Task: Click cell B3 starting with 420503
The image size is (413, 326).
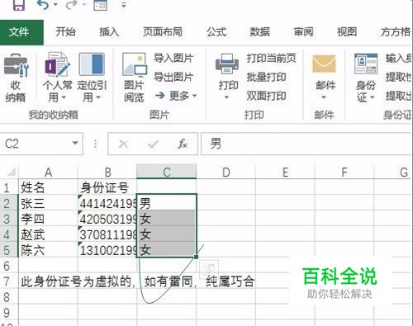Action: click(x=107, y=219)
